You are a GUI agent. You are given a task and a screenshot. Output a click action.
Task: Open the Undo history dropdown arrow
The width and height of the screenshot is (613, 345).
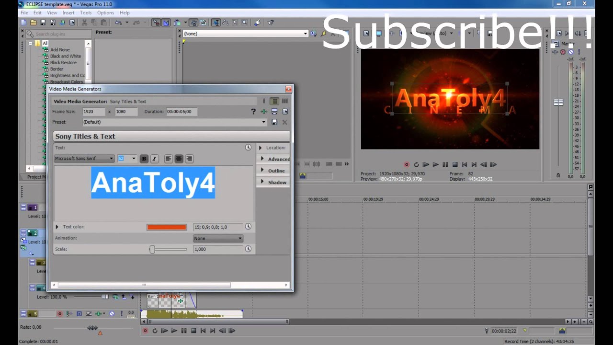coord(127,22)
